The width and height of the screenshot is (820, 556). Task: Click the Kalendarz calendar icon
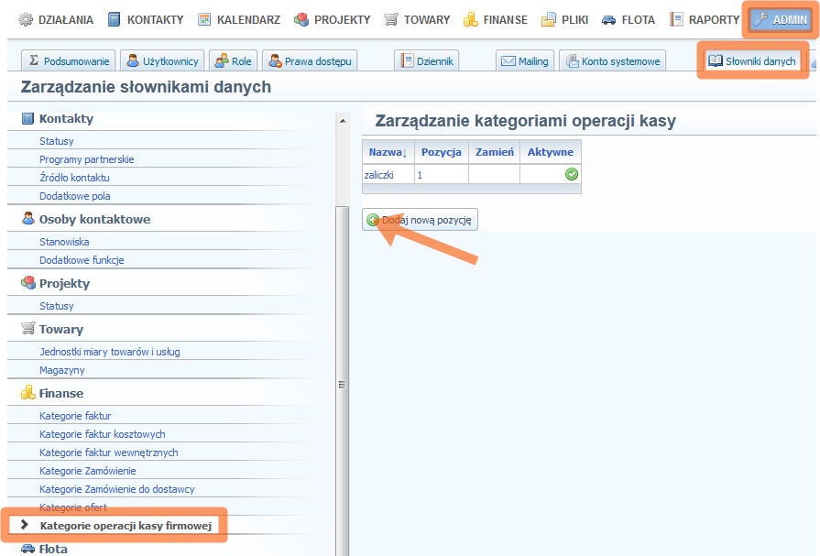pyautogui.click(x=204, y=19)
